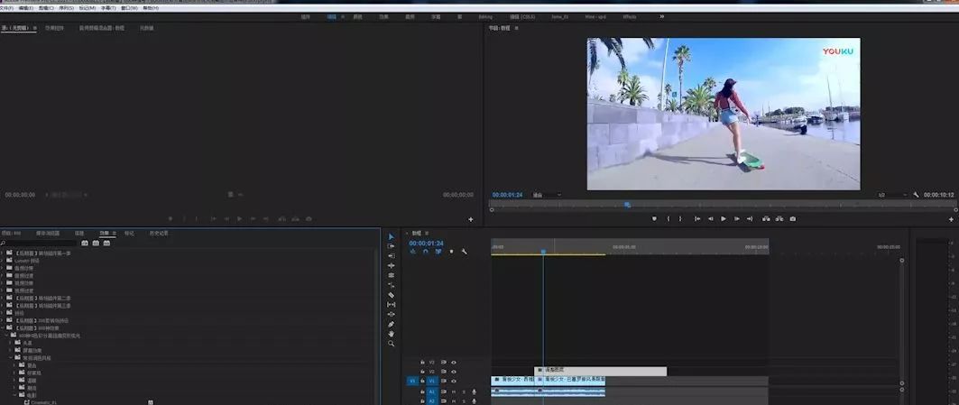Open the zoom level fit dropdown
Image resolution: width=959 pixels, height=405 pixels.
[x=547, y=195]
